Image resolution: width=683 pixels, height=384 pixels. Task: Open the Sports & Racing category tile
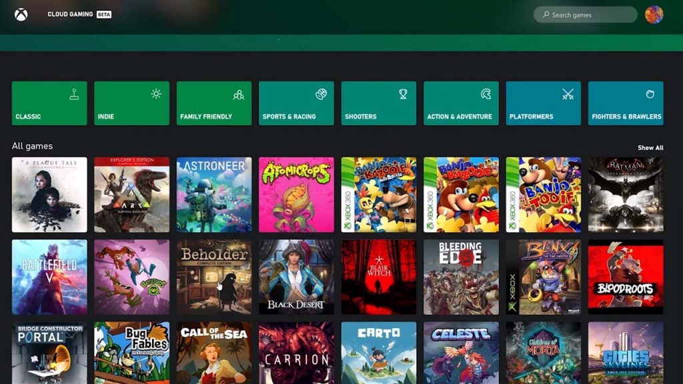click(296, 103)
